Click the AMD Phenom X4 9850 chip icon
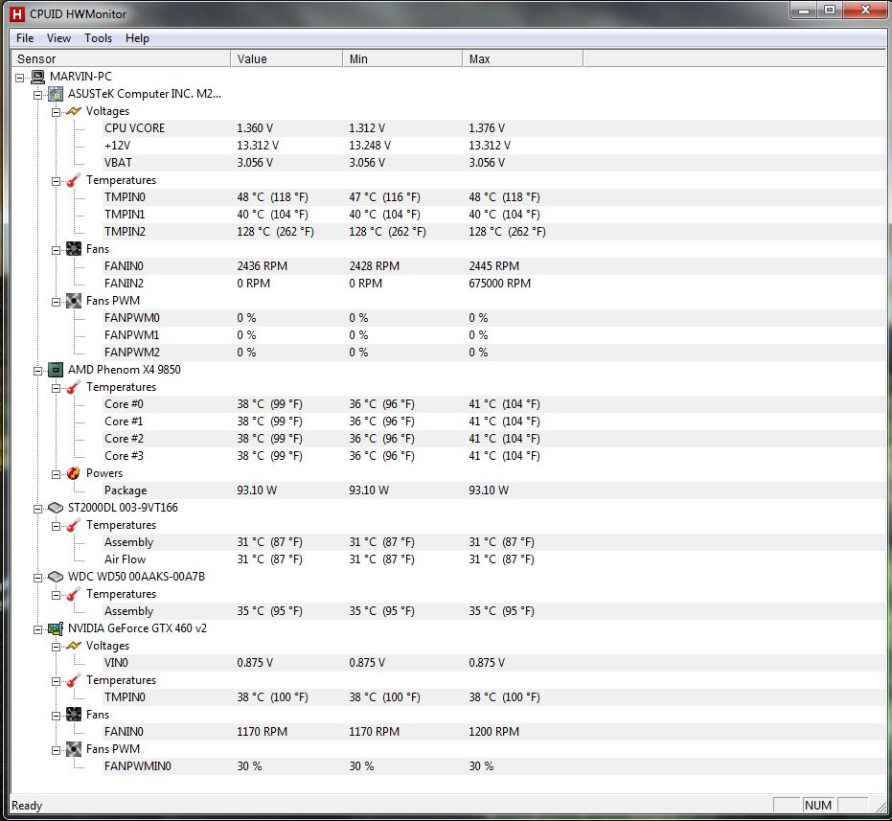The width and height of the screenshot is (892, 821). (56, 370)
